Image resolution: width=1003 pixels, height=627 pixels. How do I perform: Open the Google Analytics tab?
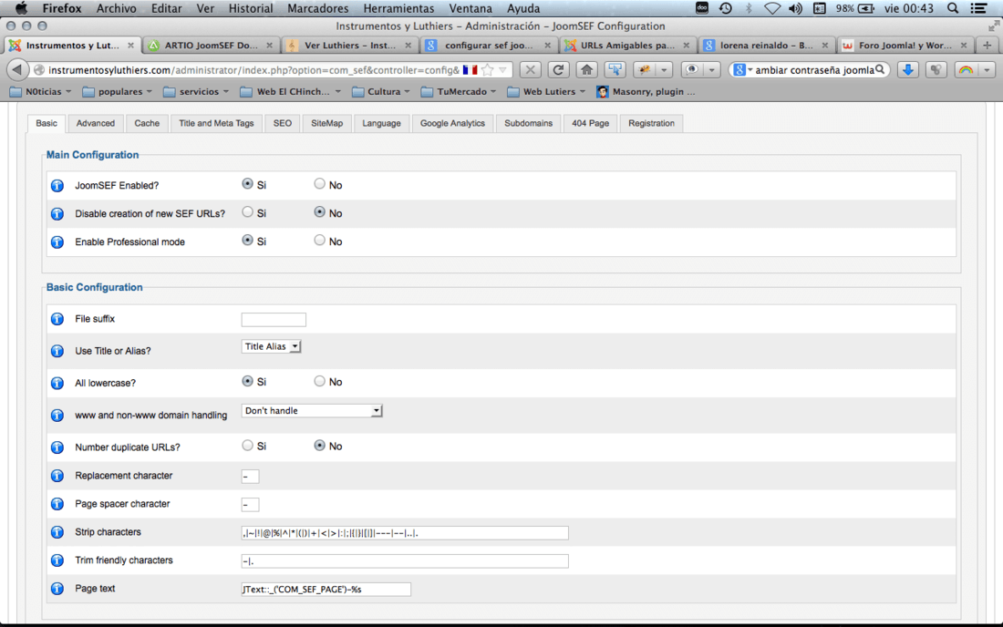(452, 123)
